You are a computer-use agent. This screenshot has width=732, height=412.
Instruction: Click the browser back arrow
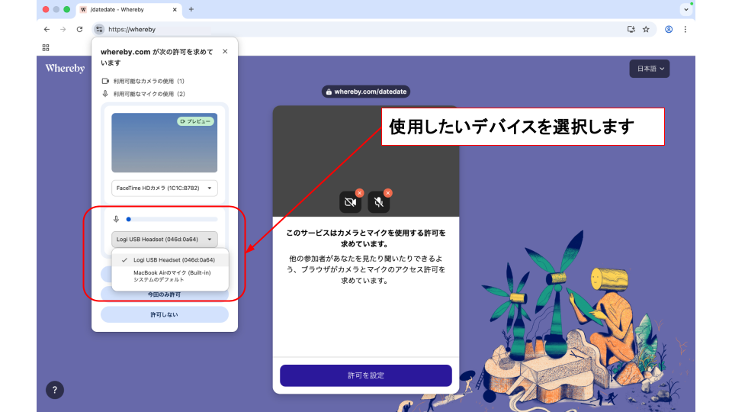coord(47,29)
